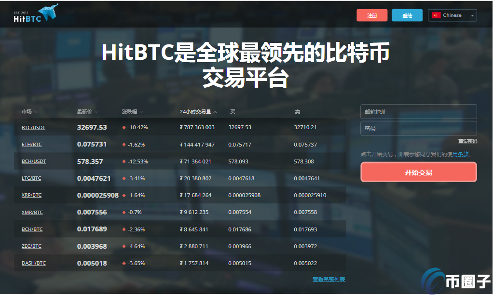Open the XRP/BTC market link
This screenshot has height=295, width=493.
point(31,195)
